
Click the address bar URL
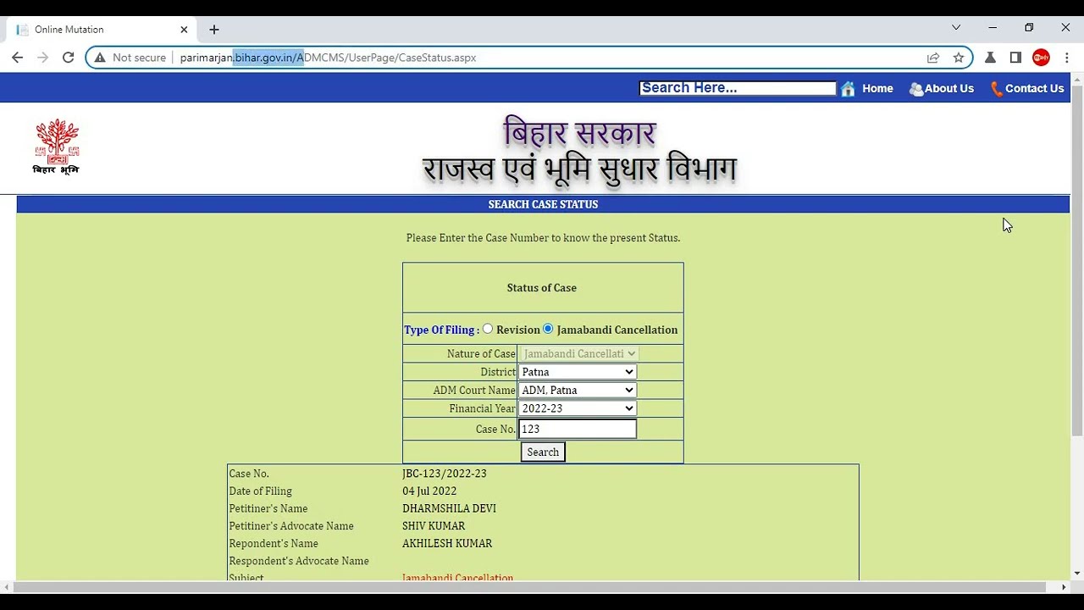(328, 58)
